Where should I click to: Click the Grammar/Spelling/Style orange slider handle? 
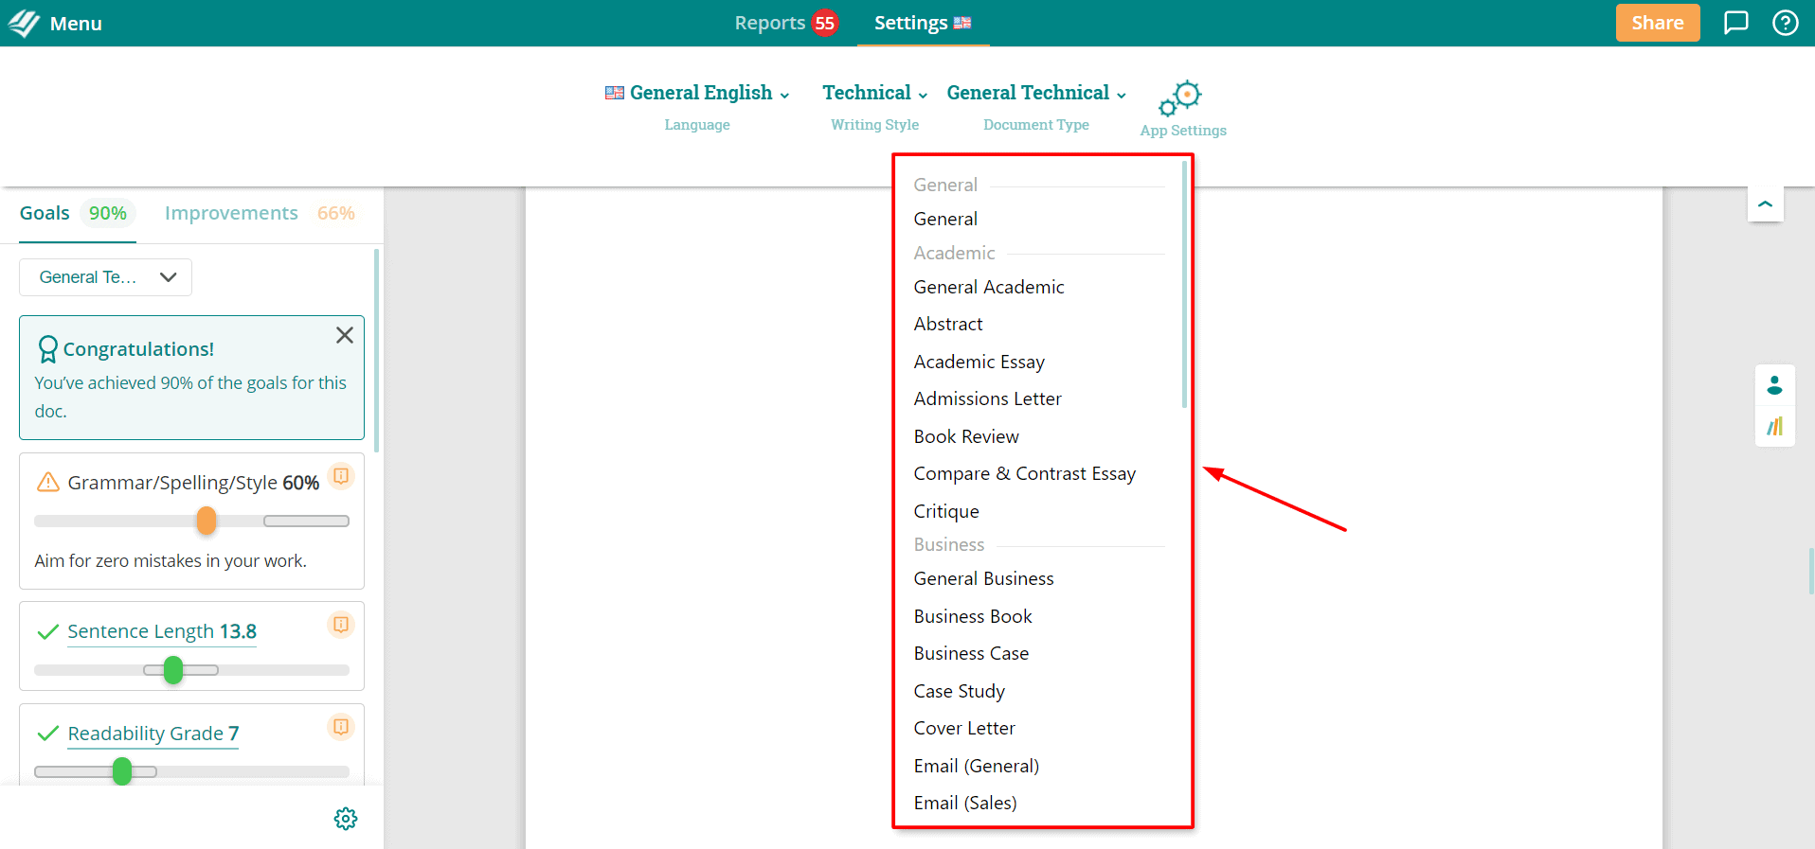[207, 521]
